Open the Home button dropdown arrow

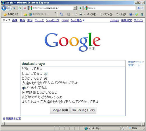coord(65,14)
